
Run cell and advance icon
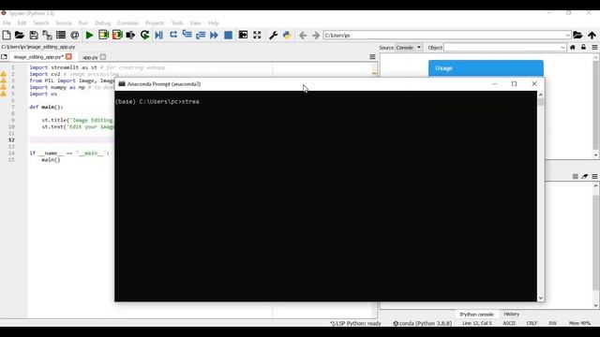pyautogui.click(x=117, y=36)
